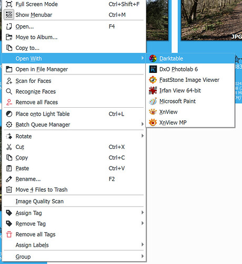The image size is (242, 264).
Task: Click the DxO Photolab 6 icon
Action: pyautogui.click(x=153, y=69)
